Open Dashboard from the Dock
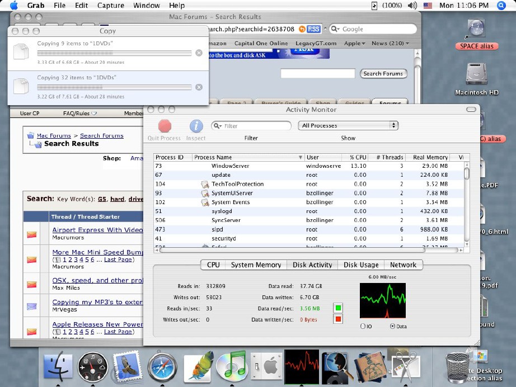The height and width of the screenshot is (387, 516). point(93,367)
